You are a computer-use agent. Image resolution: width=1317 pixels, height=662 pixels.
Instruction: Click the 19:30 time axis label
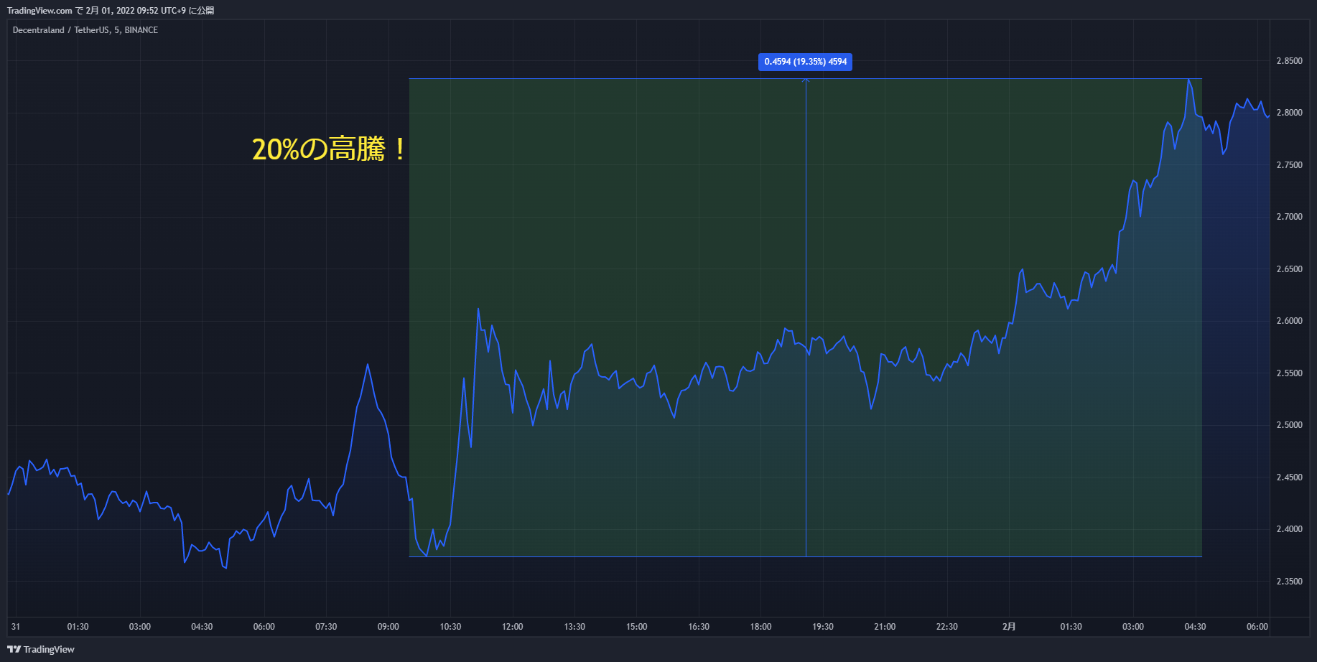coord(823,627)
